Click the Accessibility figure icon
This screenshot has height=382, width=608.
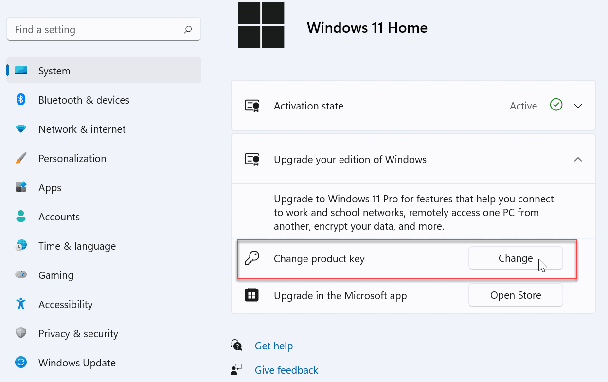(21, 304)
